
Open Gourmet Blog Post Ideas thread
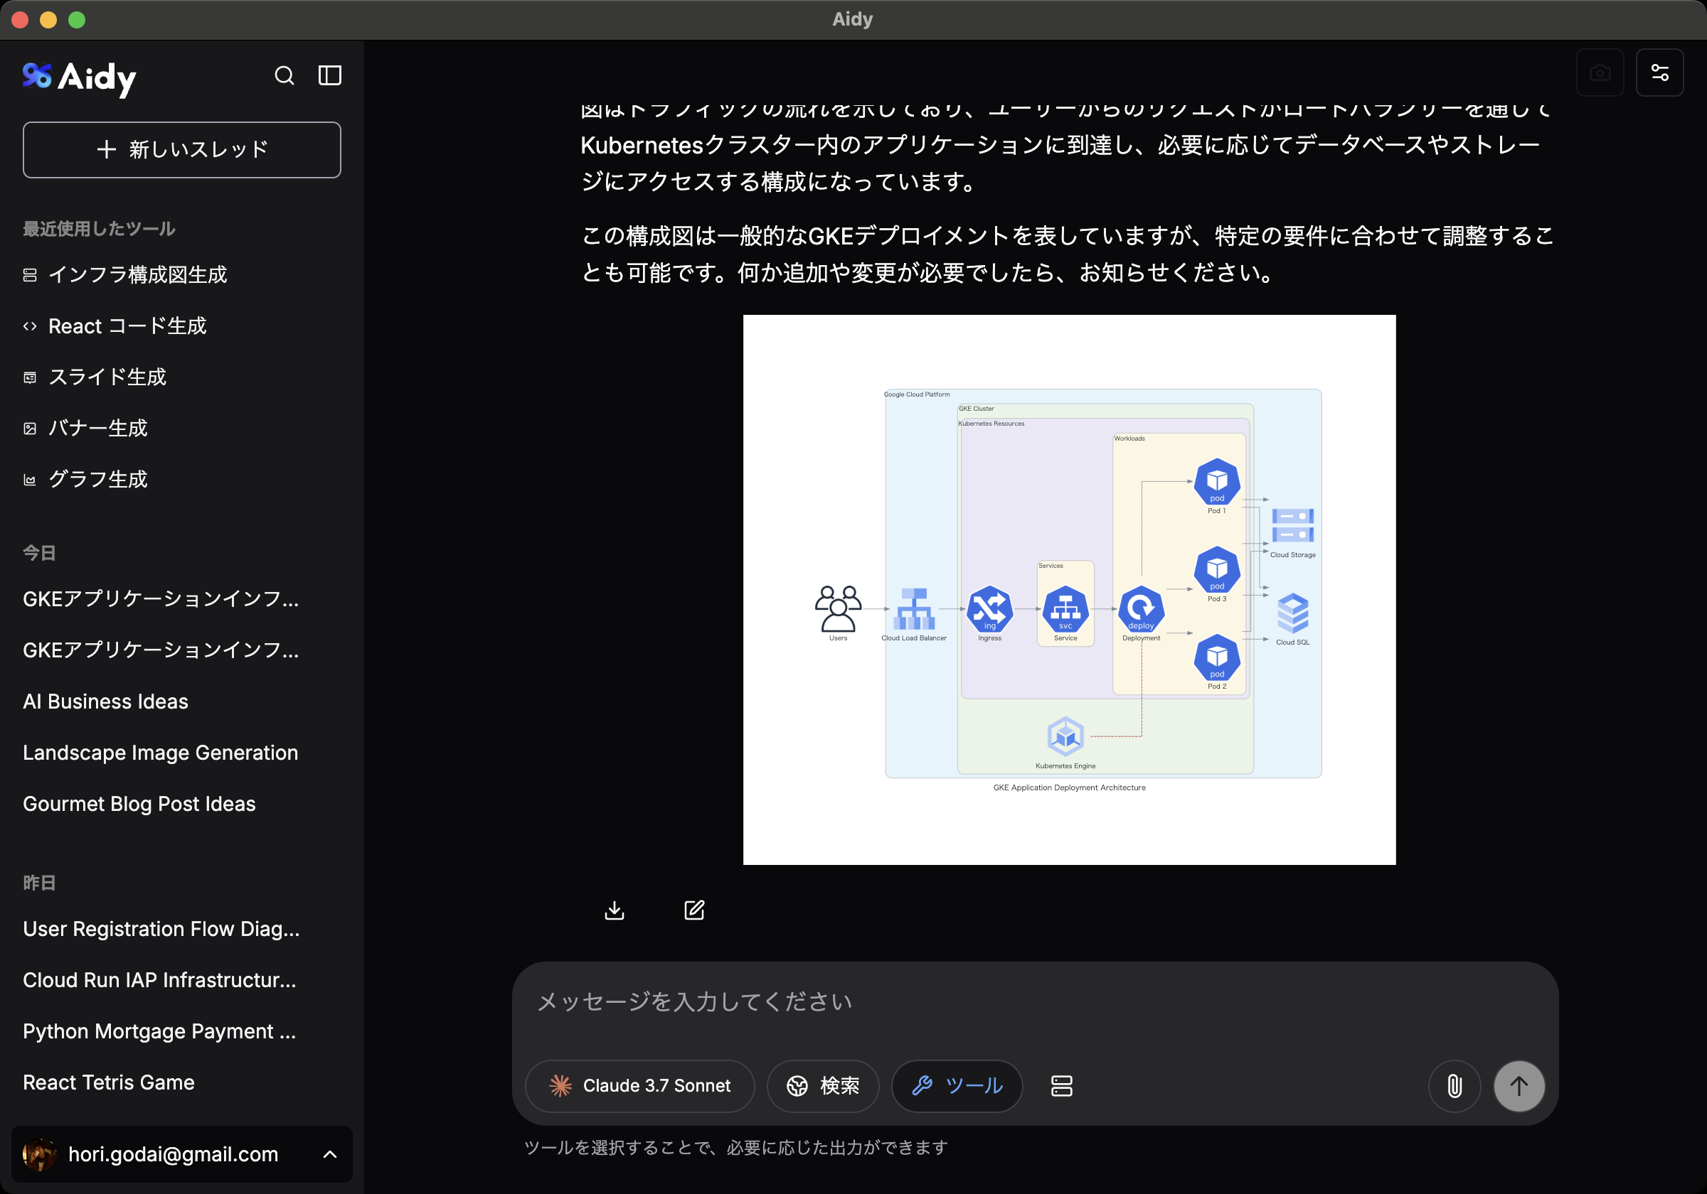click(x=139, y=805)
